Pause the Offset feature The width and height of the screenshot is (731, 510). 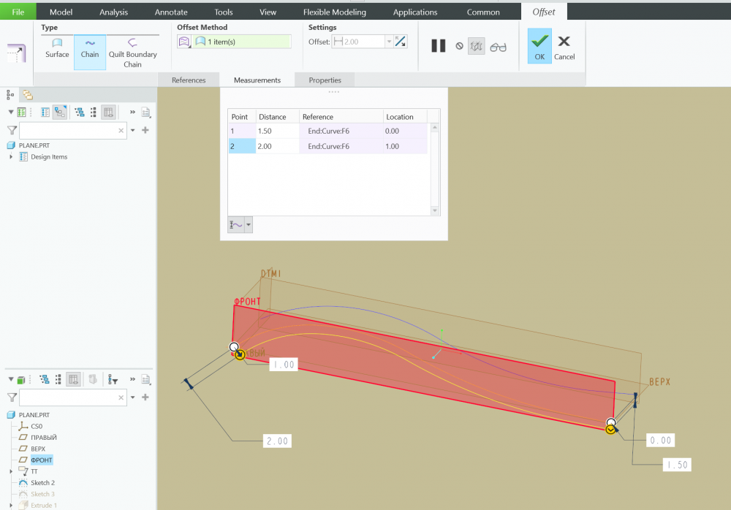coord(438,46)
